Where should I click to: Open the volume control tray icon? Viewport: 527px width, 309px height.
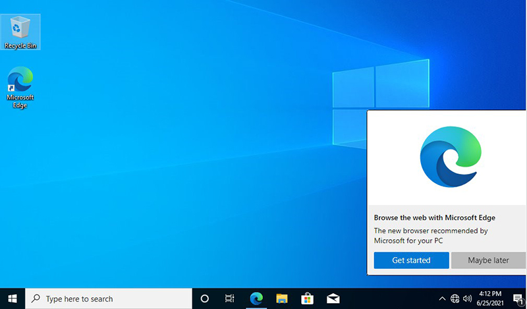click(467, 298)
